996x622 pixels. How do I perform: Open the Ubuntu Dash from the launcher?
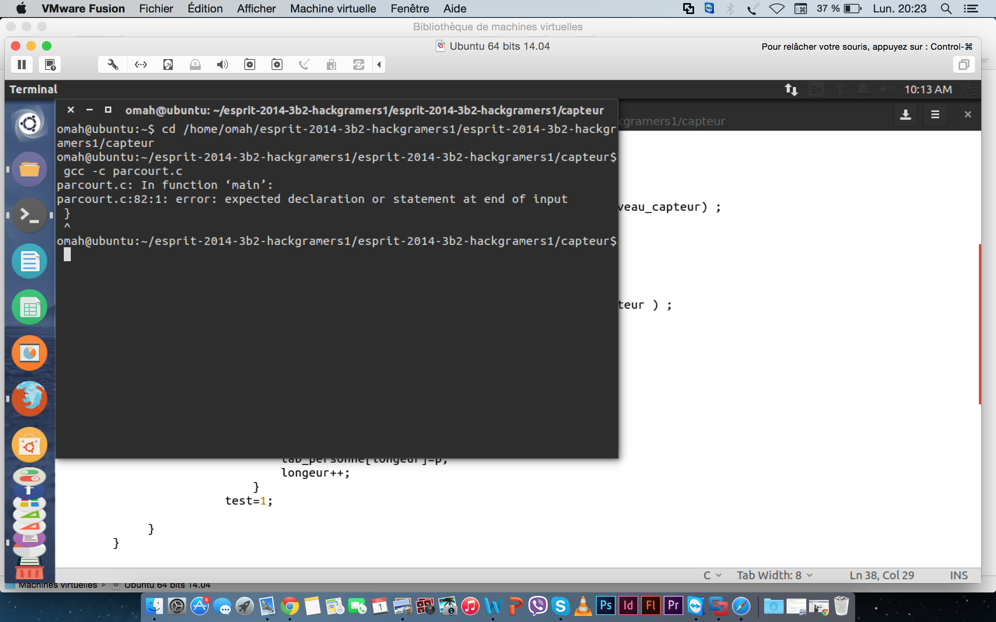tap(29, 123)
